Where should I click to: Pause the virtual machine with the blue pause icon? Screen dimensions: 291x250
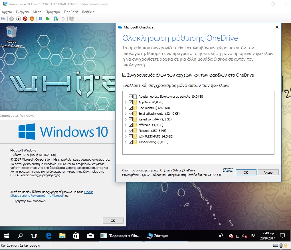click(x=41, y=19)
